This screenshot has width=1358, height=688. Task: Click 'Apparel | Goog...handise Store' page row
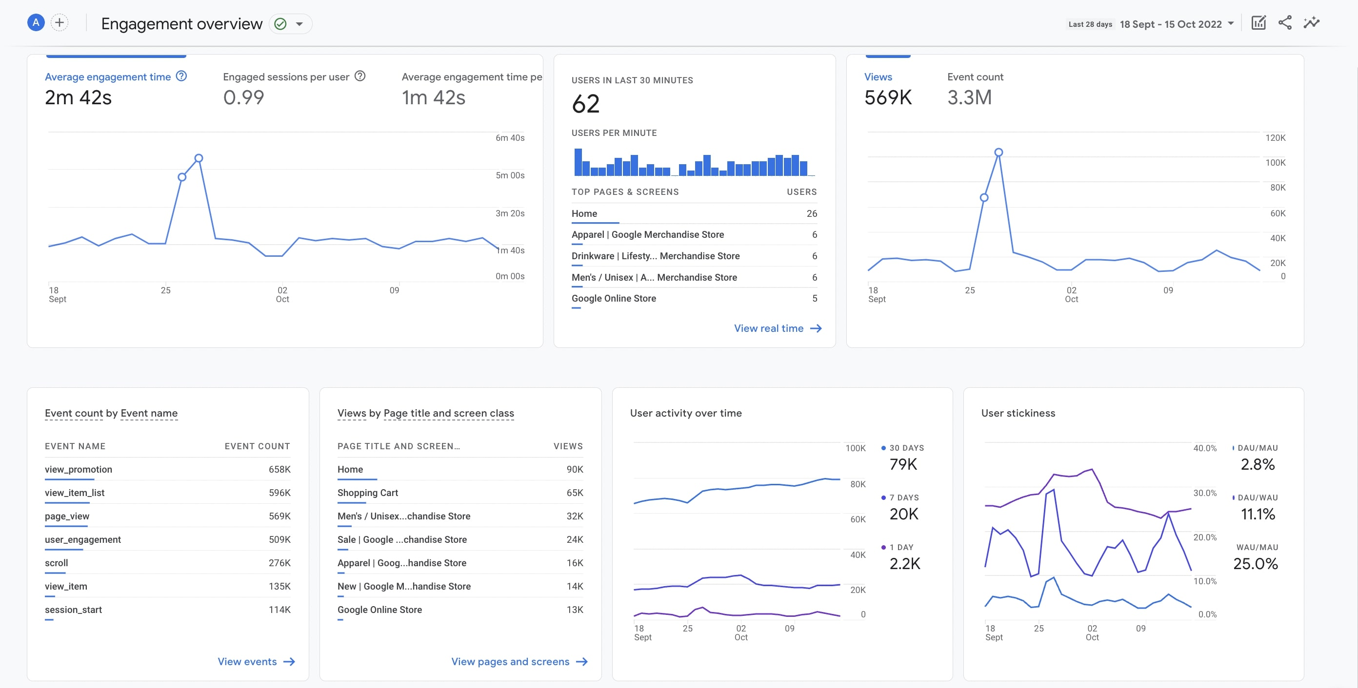point(460,563)
